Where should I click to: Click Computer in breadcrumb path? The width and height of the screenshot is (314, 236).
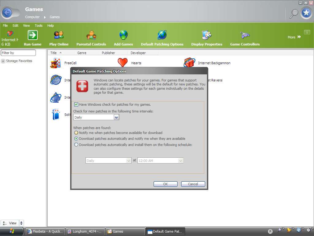pyautogui.click(x=32, y=17)
